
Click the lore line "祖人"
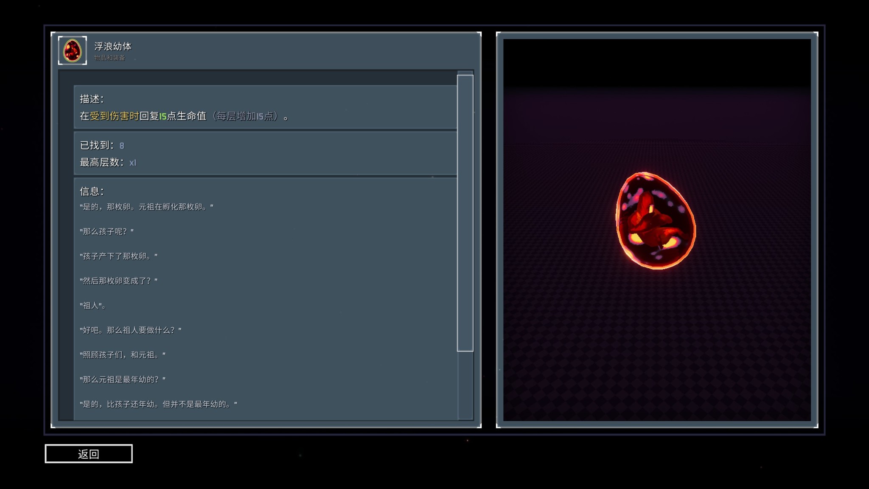point(93,306)
